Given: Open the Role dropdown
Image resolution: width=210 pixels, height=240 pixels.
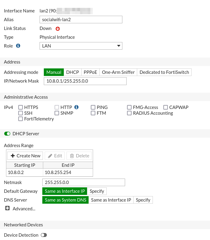Looking at the screenshot, I should tap(81, 46).
